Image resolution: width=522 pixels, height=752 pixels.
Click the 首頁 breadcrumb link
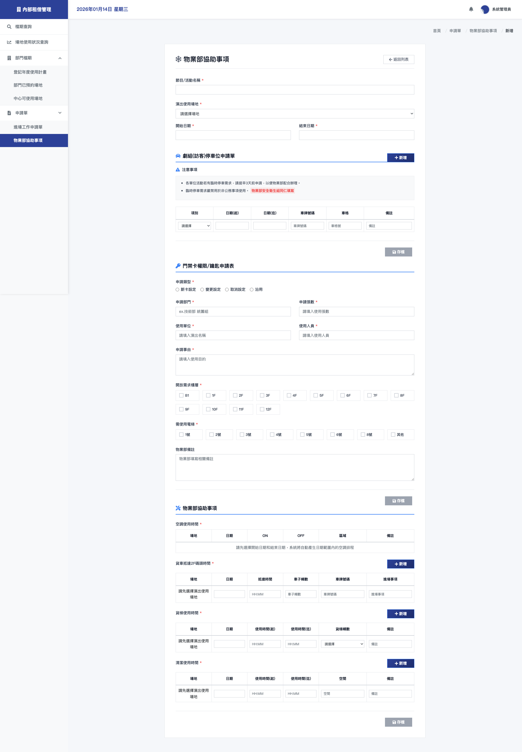tap(437, 31)
